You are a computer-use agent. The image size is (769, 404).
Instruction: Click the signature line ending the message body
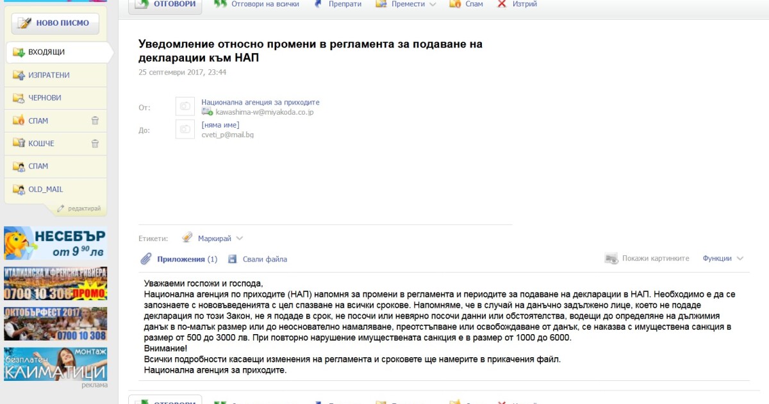click(215, 371)
